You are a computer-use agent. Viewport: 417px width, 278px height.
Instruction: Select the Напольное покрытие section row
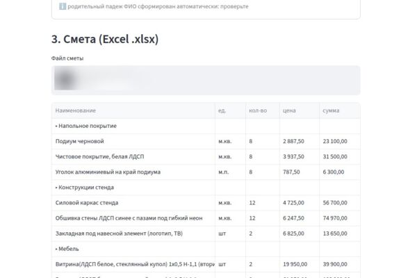(206, 126)
